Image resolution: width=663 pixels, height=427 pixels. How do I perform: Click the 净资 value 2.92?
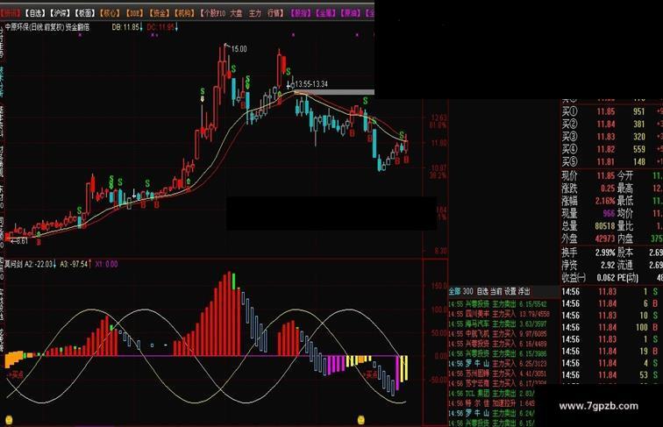[x=608, y=265]
